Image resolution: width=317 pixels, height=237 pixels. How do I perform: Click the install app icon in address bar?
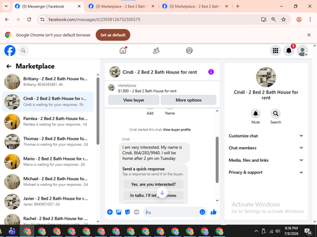tap(263, 20)
